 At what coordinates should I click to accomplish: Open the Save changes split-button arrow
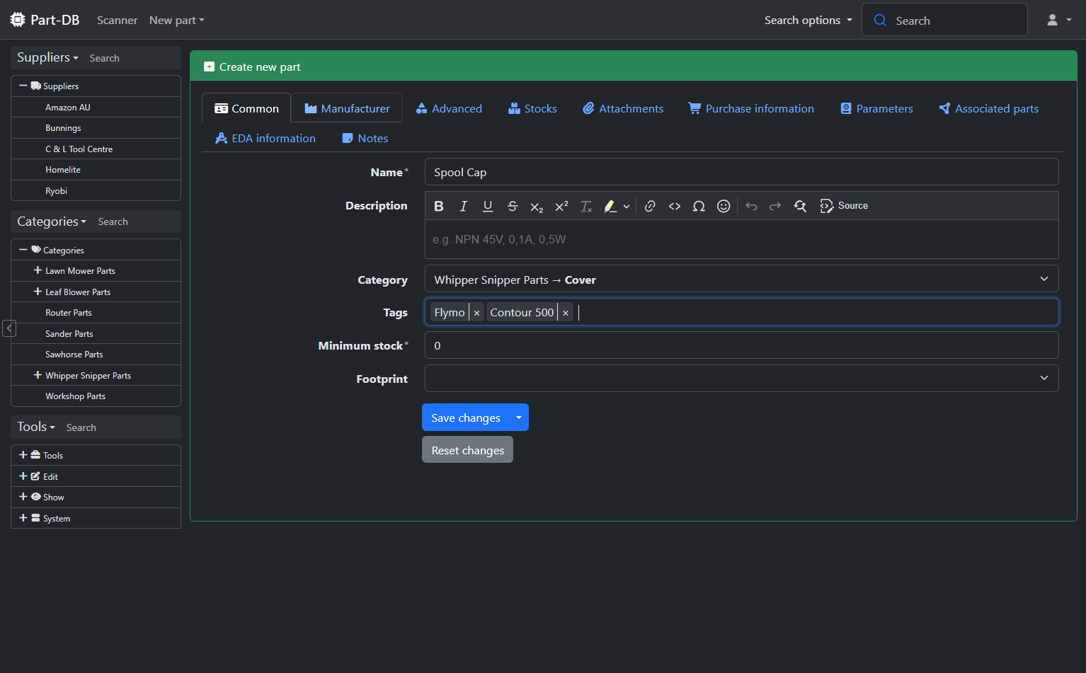519,418
